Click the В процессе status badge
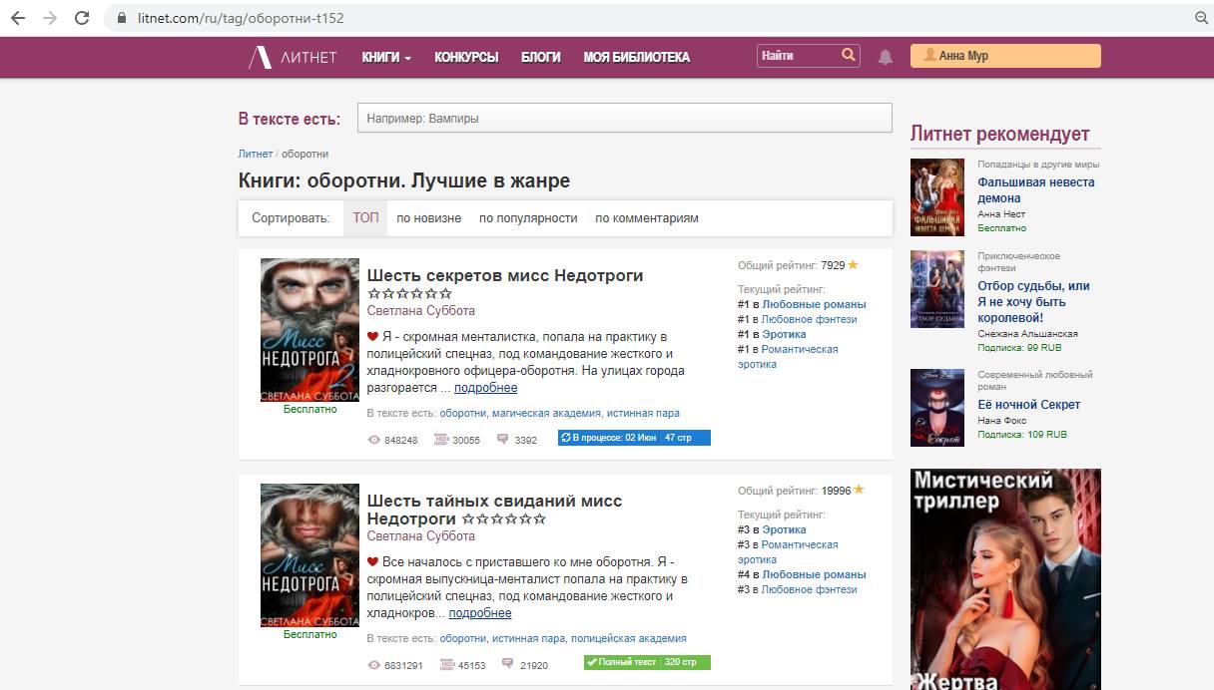 tap(634, 438)
